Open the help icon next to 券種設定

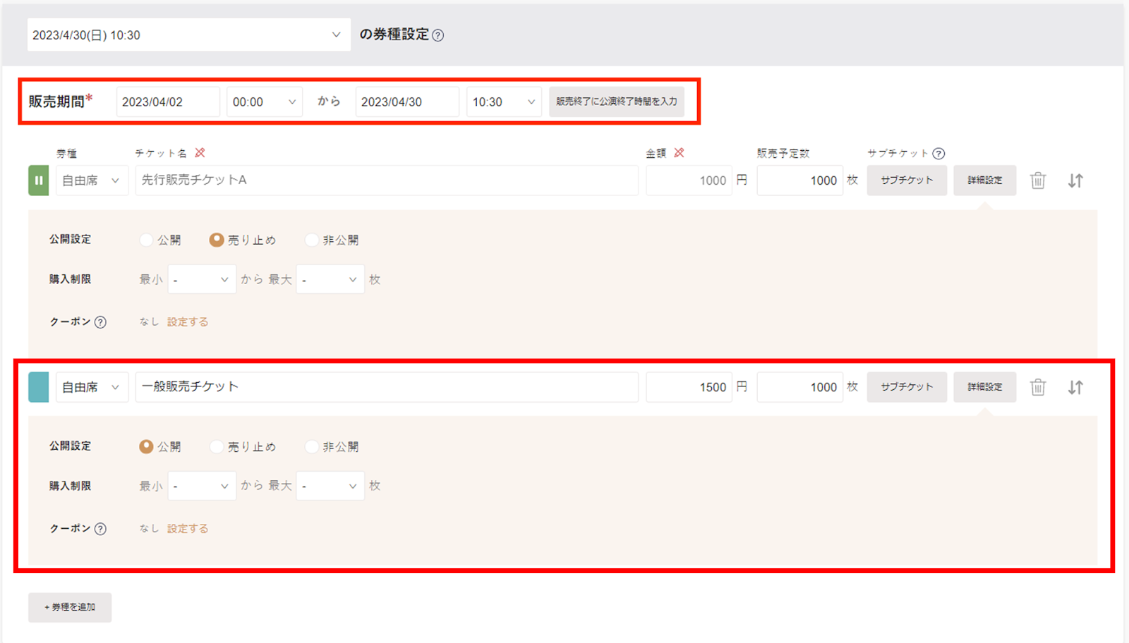[x=437, y=34]
